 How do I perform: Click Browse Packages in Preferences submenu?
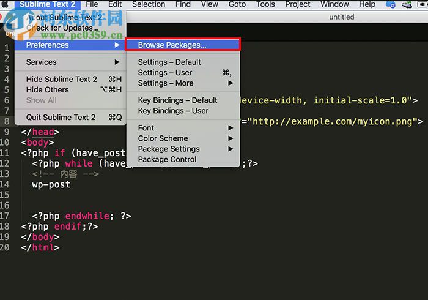pos(183,45)
